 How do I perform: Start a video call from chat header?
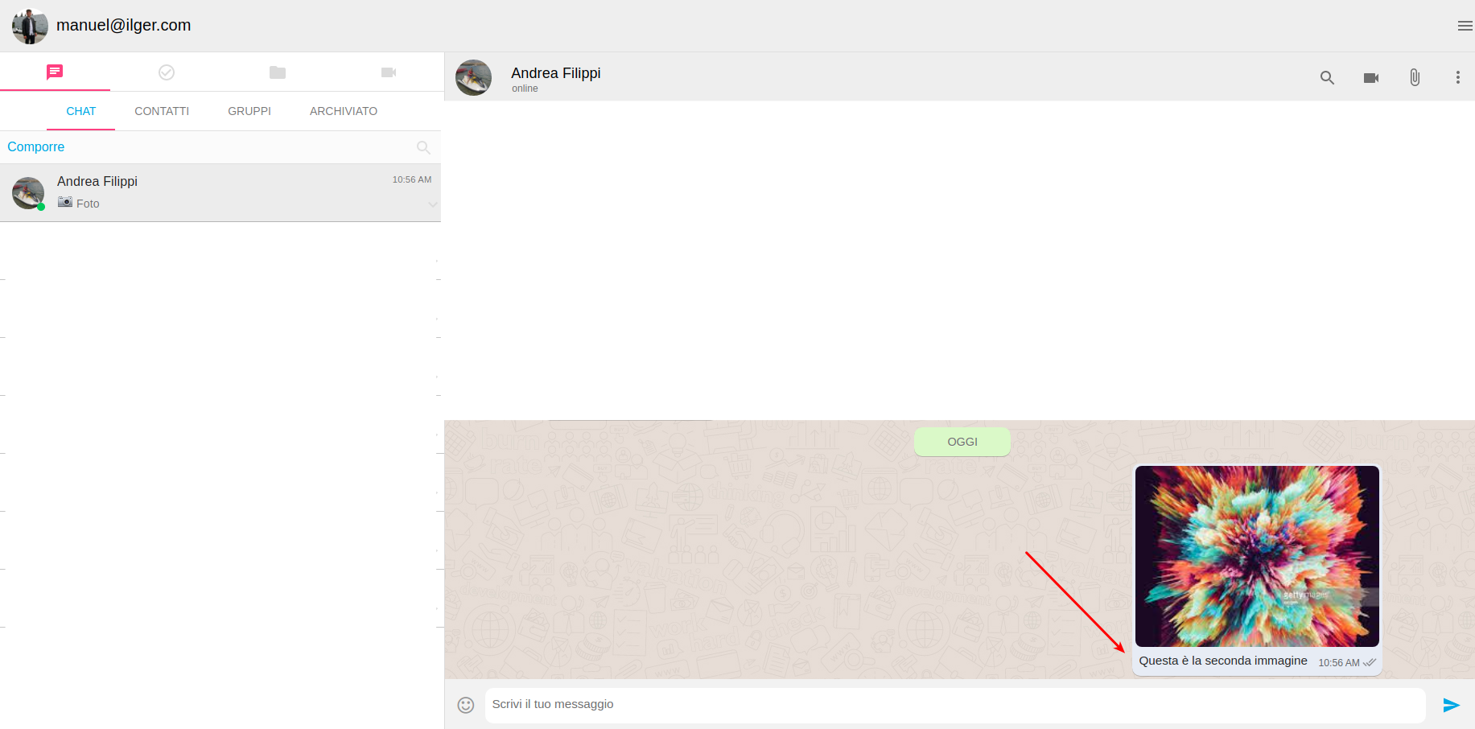[1371, 77]
